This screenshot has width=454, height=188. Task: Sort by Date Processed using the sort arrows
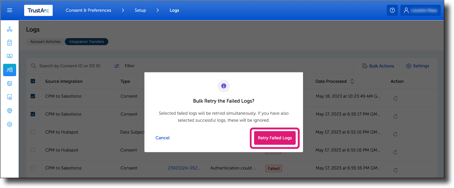pos(352,81)
